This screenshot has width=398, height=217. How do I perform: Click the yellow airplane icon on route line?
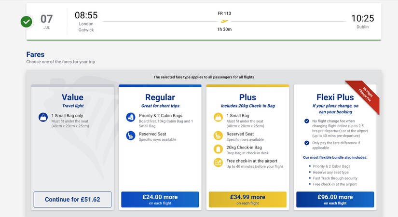pos(224,21)
